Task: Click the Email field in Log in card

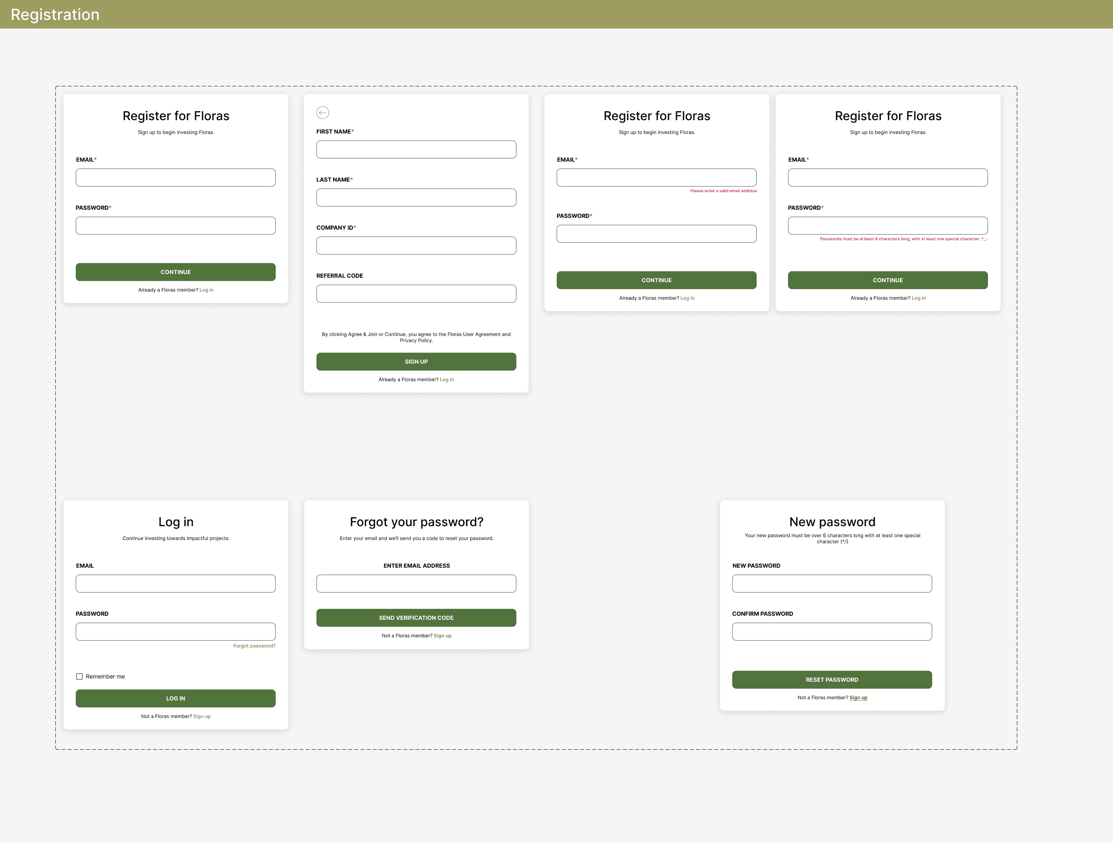Action: [176, 584]
